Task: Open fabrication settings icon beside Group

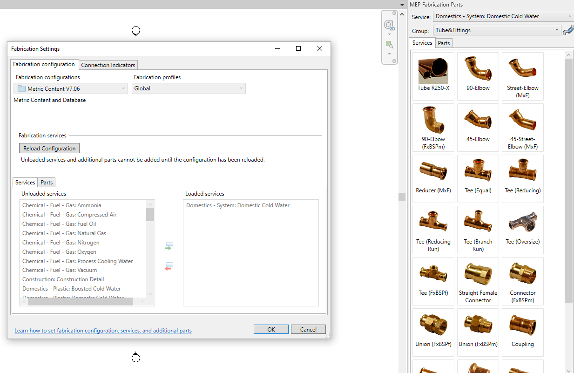Action: pos(568,30)
